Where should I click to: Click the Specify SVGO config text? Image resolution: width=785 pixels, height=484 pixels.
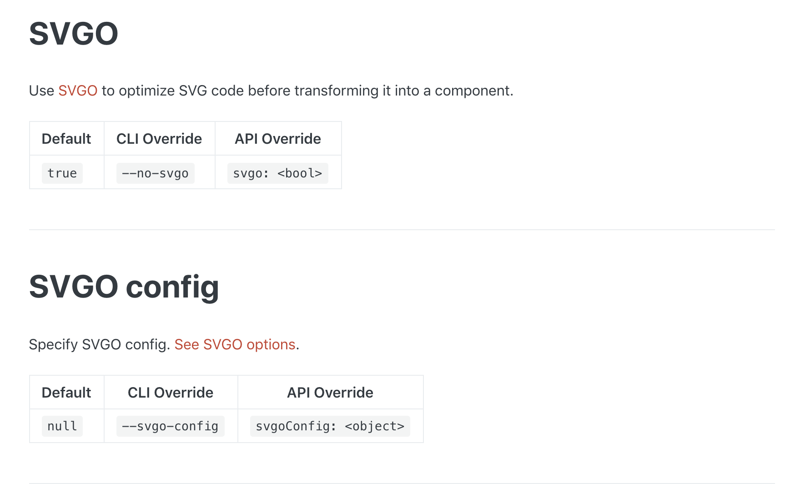pyautogui.click(x=99, y=344)
